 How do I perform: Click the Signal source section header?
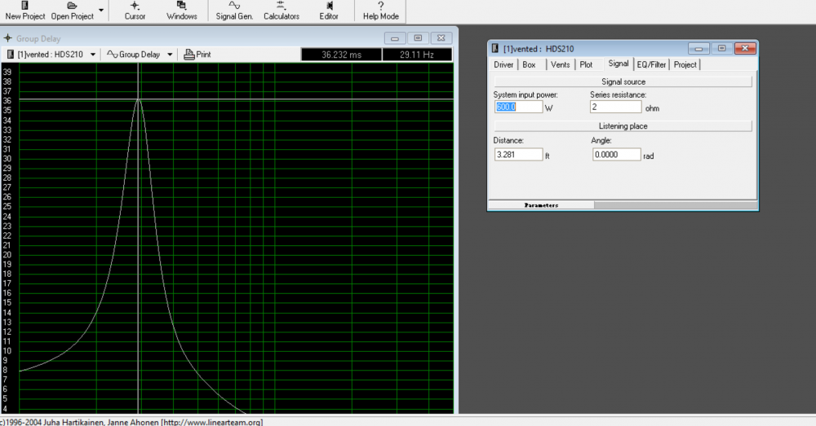click(623, 81)
